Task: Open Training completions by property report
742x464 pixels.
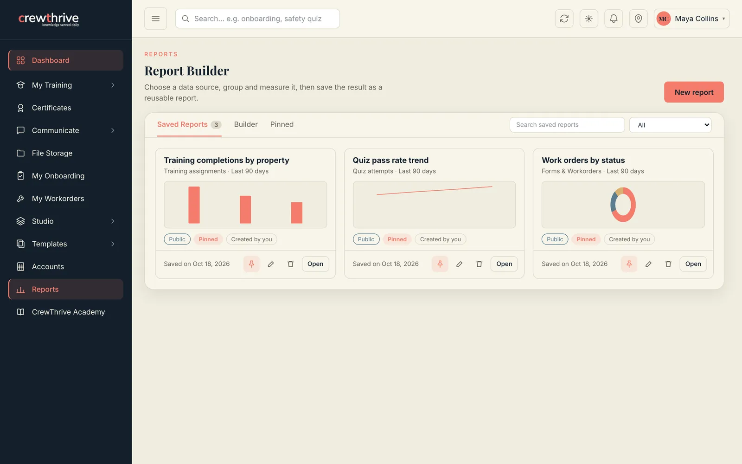Action: pos(315,264)
